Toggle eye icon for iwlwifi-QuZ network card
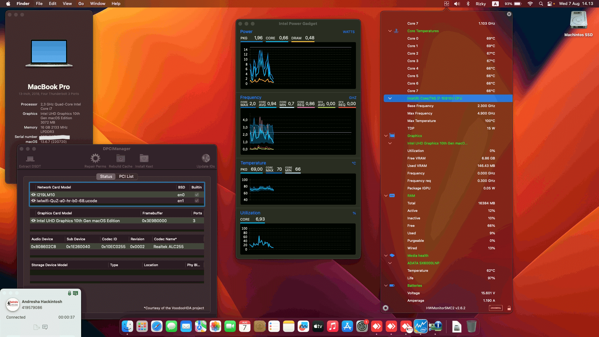The height and width of the screenshot is (337, 599). [x=33, y=201]
